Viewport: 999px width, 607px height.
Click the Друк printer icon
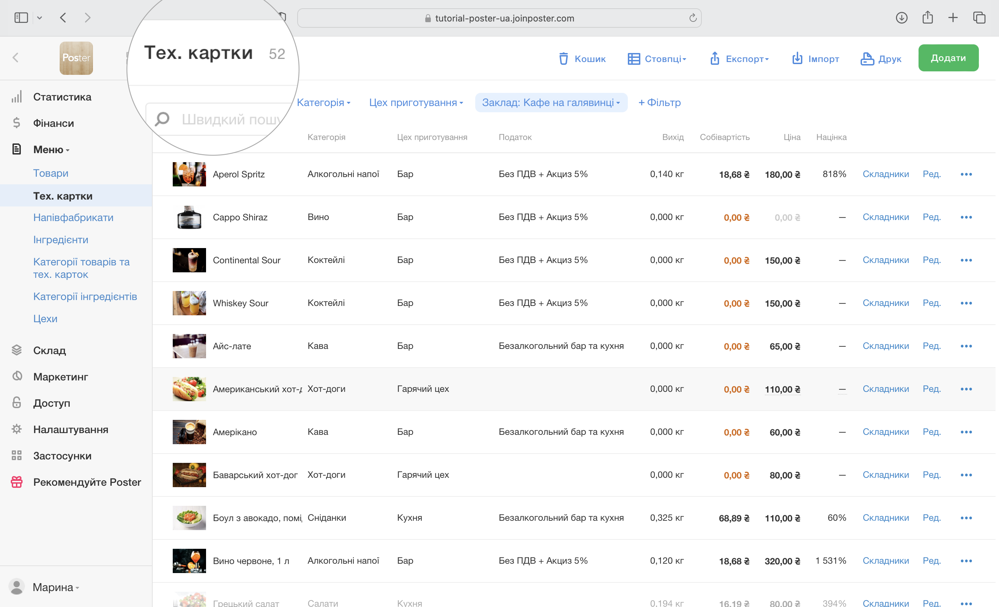point(867,59)
